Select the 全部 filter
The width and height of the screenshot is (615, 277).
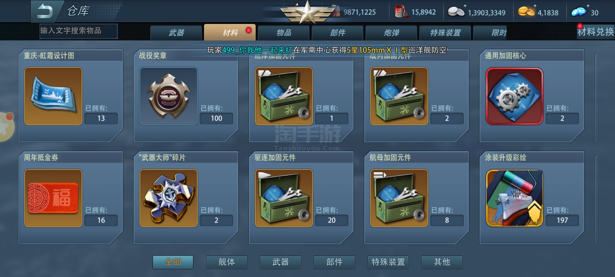(173, 262)
